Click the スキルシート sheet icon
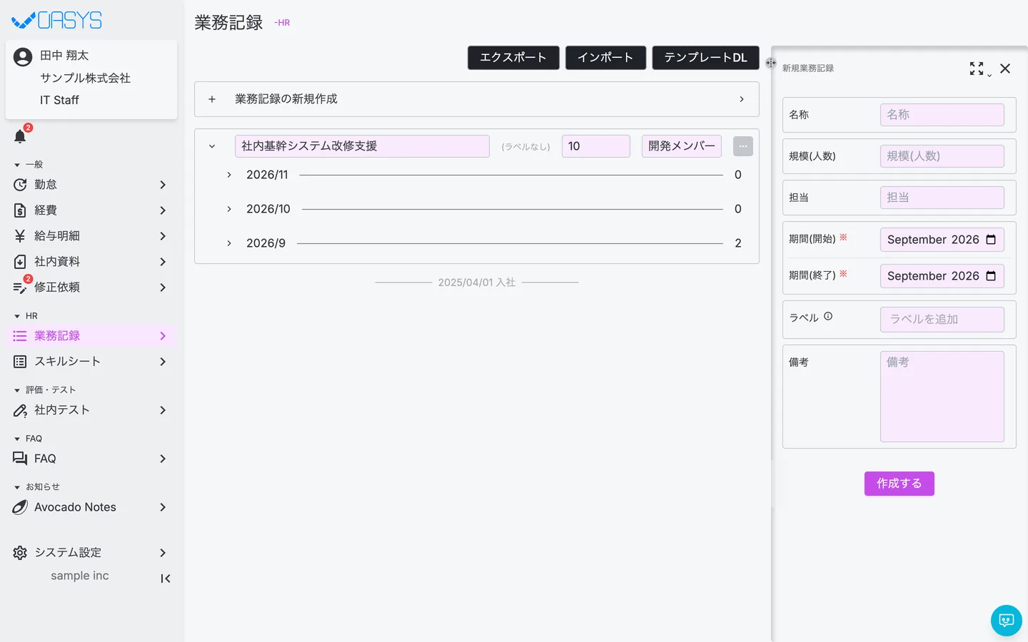 [20, 362]
